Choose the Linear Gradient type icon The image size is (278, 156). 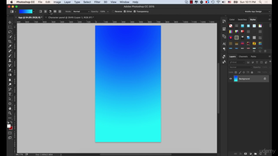(40, 12)
